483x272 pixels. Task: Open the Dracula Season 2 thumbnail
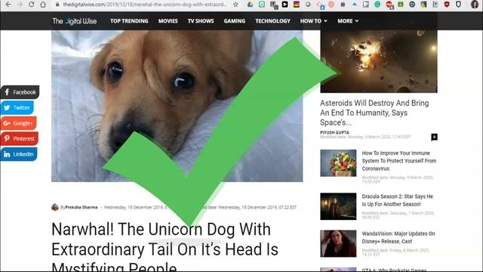pyautogui.click(x=338, y=206)
